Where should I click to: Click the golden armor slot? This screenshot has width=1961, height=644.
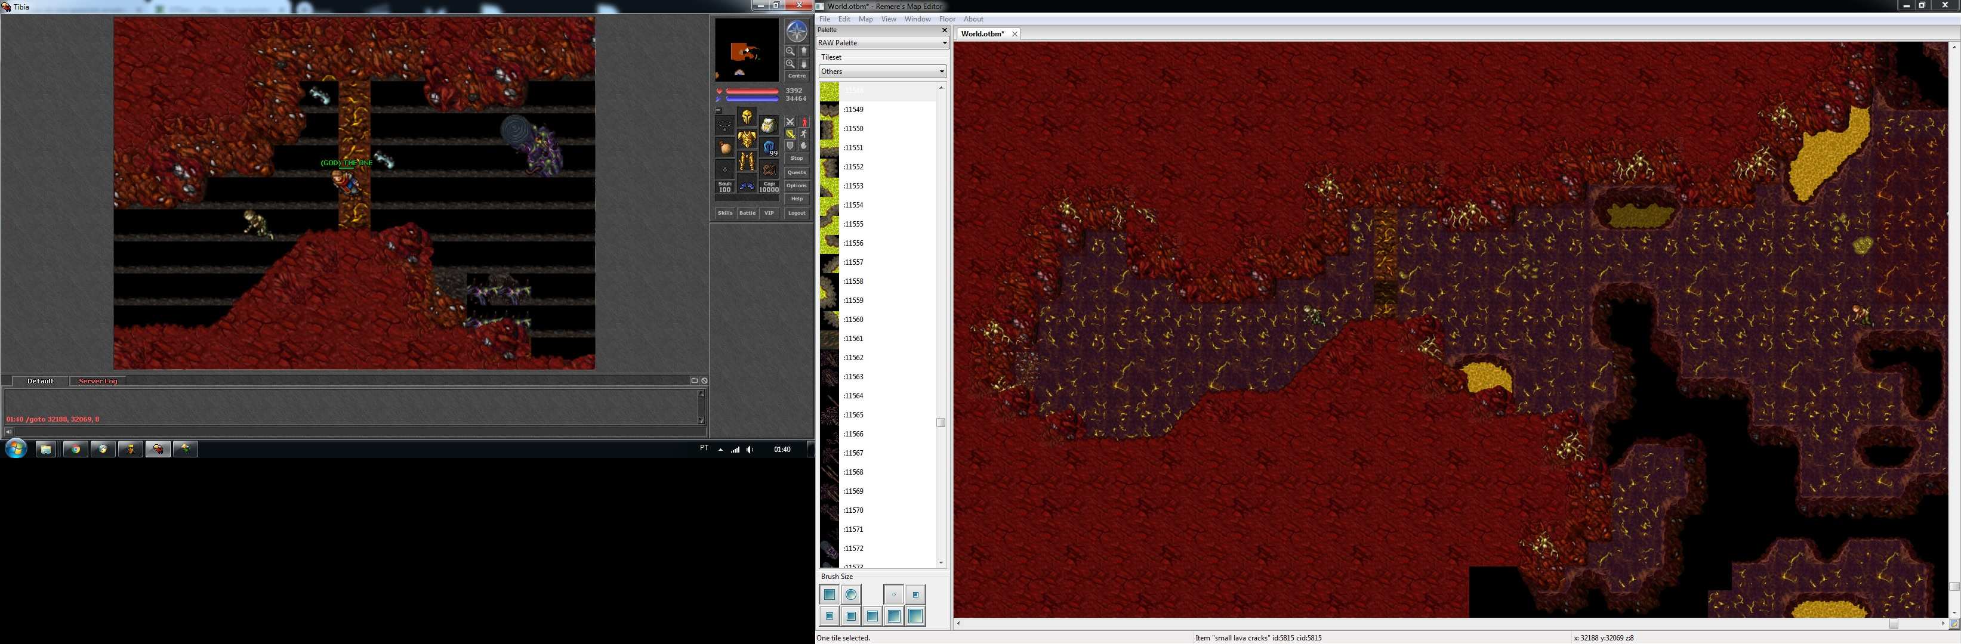point(748,139)
